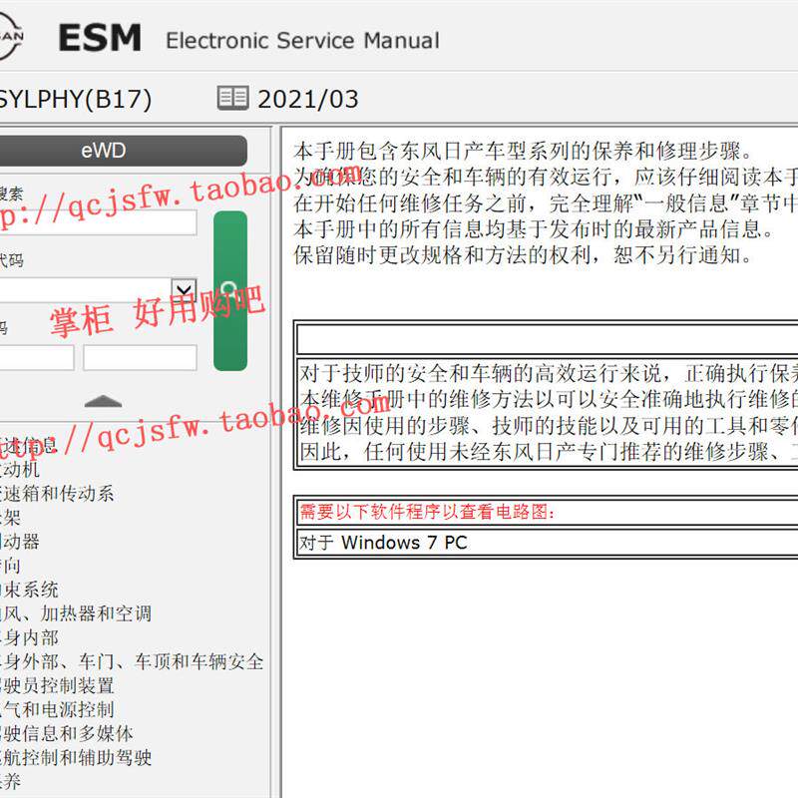Screen dimensions: 798x798
Task: Open the 气和电源控制 section
Action: pyautogui.click(x=57, y=709)
